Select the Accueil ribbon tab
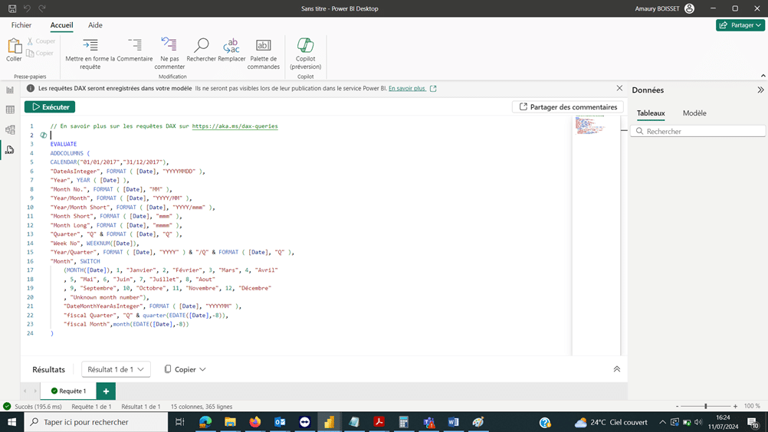Image resolution: width=768 pixels, height=432 pixels. tap(62, 25)
